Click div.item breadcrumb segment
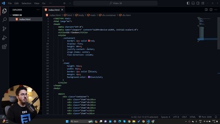Viewport: 220px width, 124px height. [x=125, y=15]
